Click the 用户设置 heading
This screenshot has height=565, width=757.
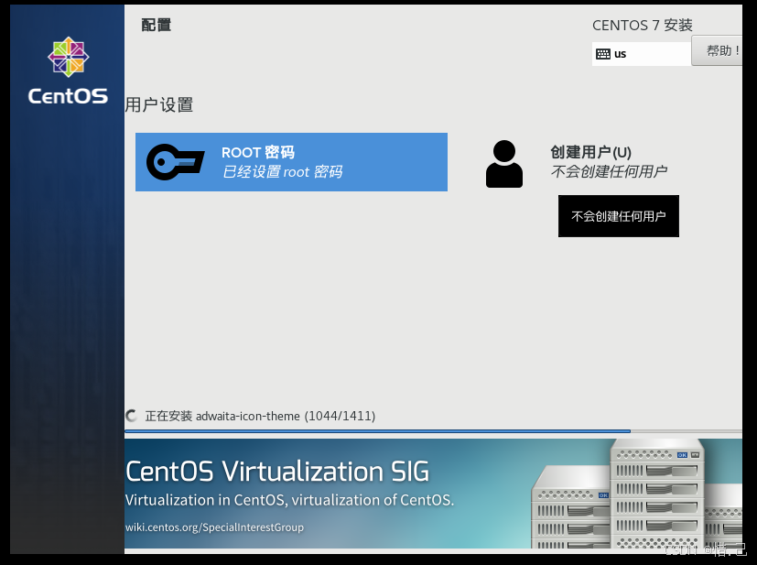click(x=159, y=104)
